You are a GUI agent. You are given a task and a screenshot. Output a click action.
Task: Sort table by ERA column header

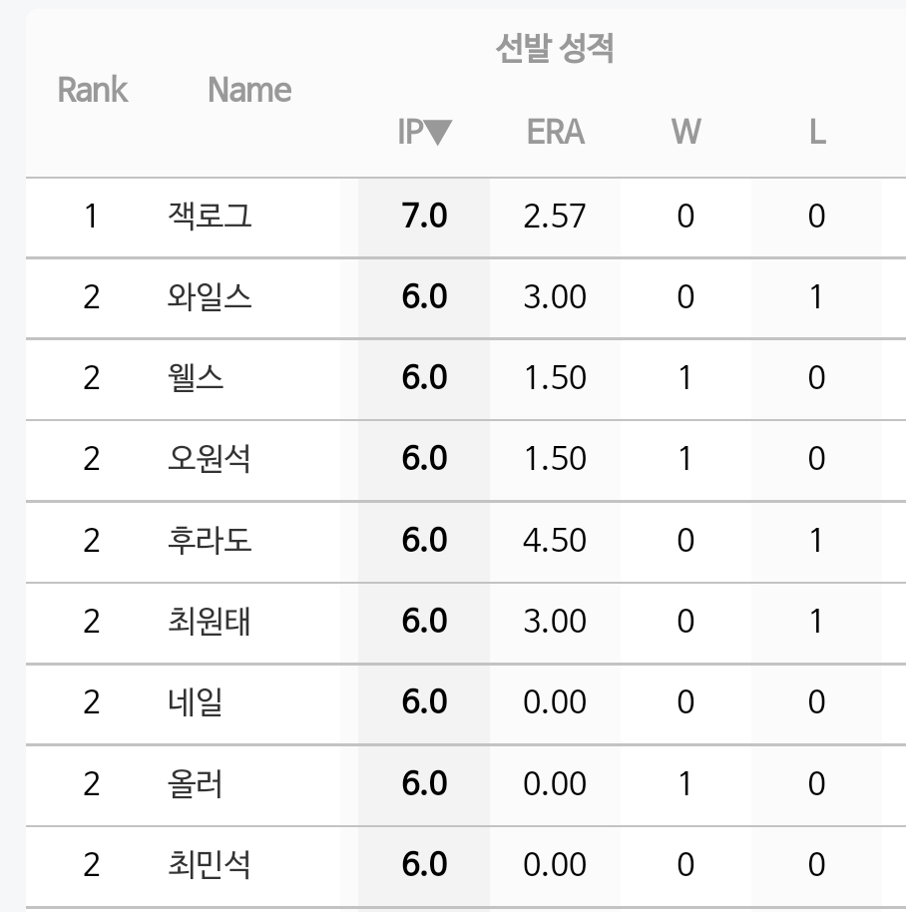pos(556,132)
